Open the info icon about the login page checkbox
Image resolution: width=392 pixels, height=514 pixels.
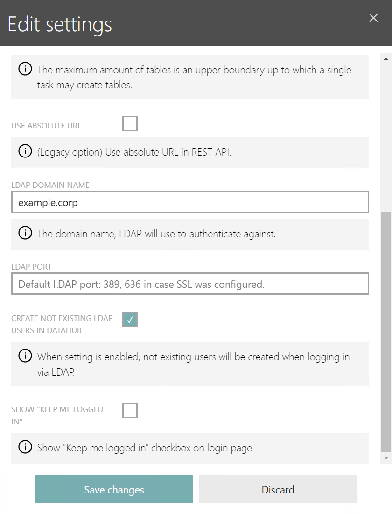(x=25, y=448)
